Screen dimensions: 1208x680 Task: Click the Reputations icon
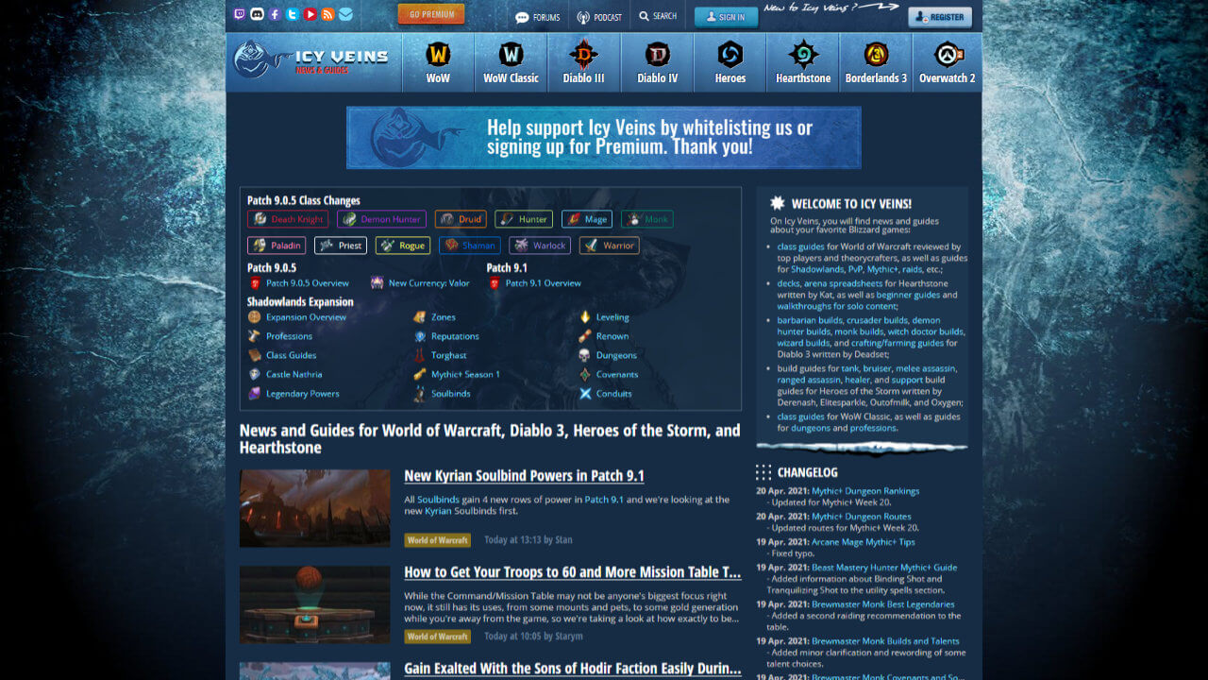420,336
